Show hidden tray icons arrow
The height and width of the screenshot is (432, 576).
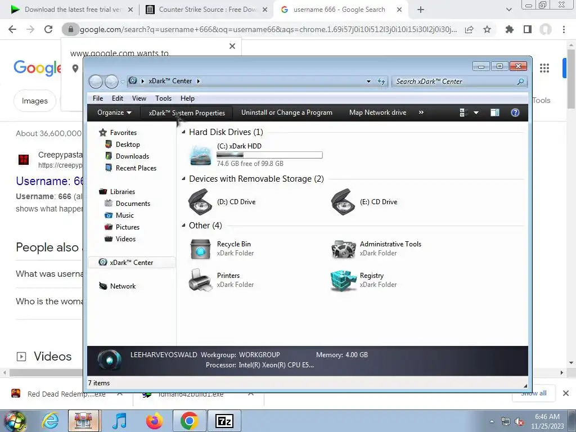click(x=492, y=422)
